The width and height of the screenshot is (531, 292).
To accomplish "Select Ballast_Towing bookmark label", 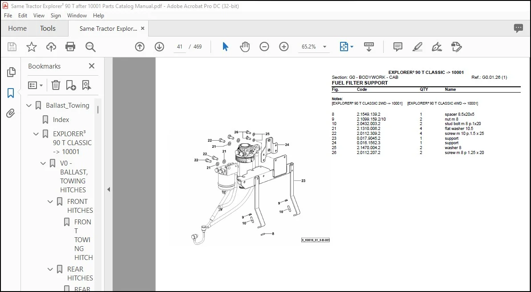I will point(68,105).
